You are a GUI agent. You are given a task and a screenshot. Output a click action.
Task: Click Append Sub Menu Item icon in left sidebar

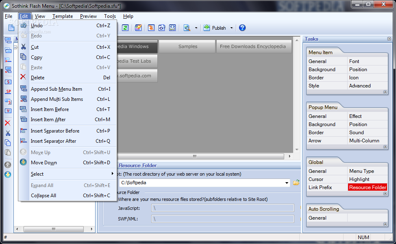coord(8,40)
